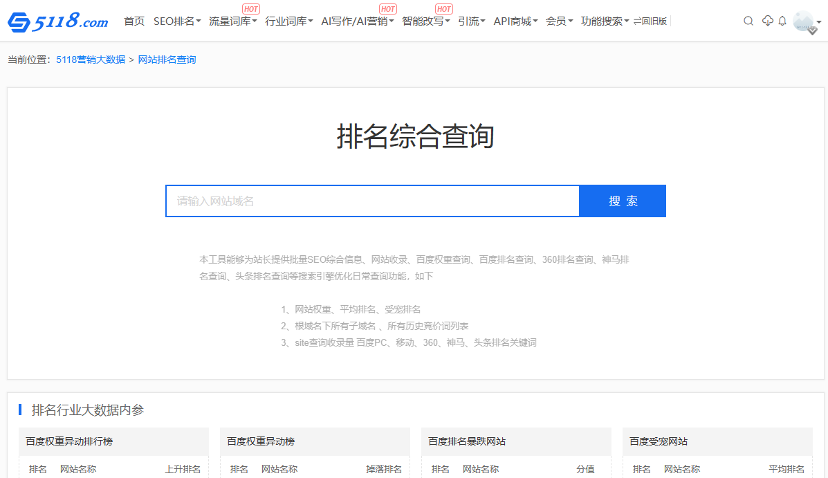The image size is (828, 478).
Task: Go to 首页 in the navigation
Action: [134, 21]
